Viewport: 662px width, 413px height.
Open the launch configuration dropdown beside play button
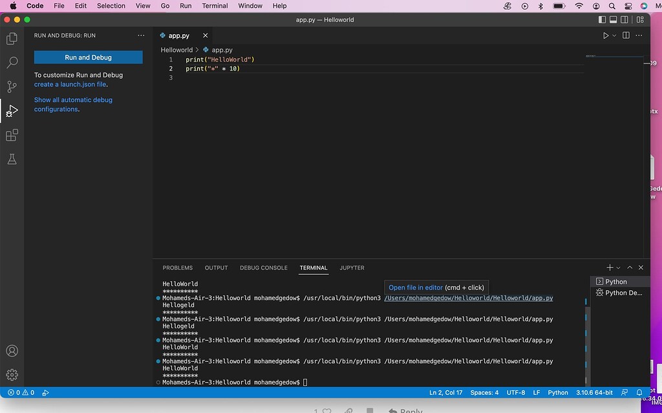click(613, 36)
